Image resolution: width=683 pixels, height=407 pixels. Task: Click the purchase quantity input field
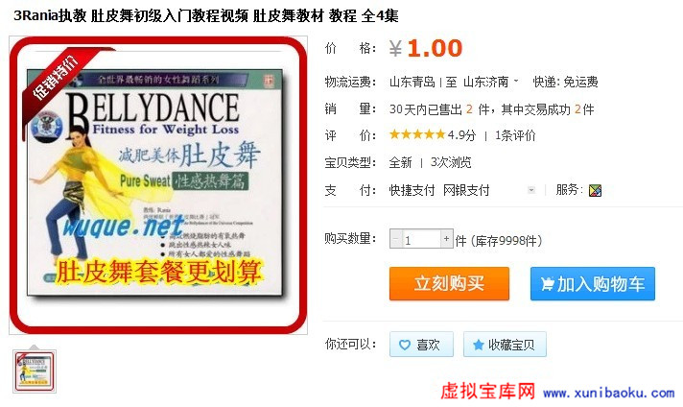[421, 239]
